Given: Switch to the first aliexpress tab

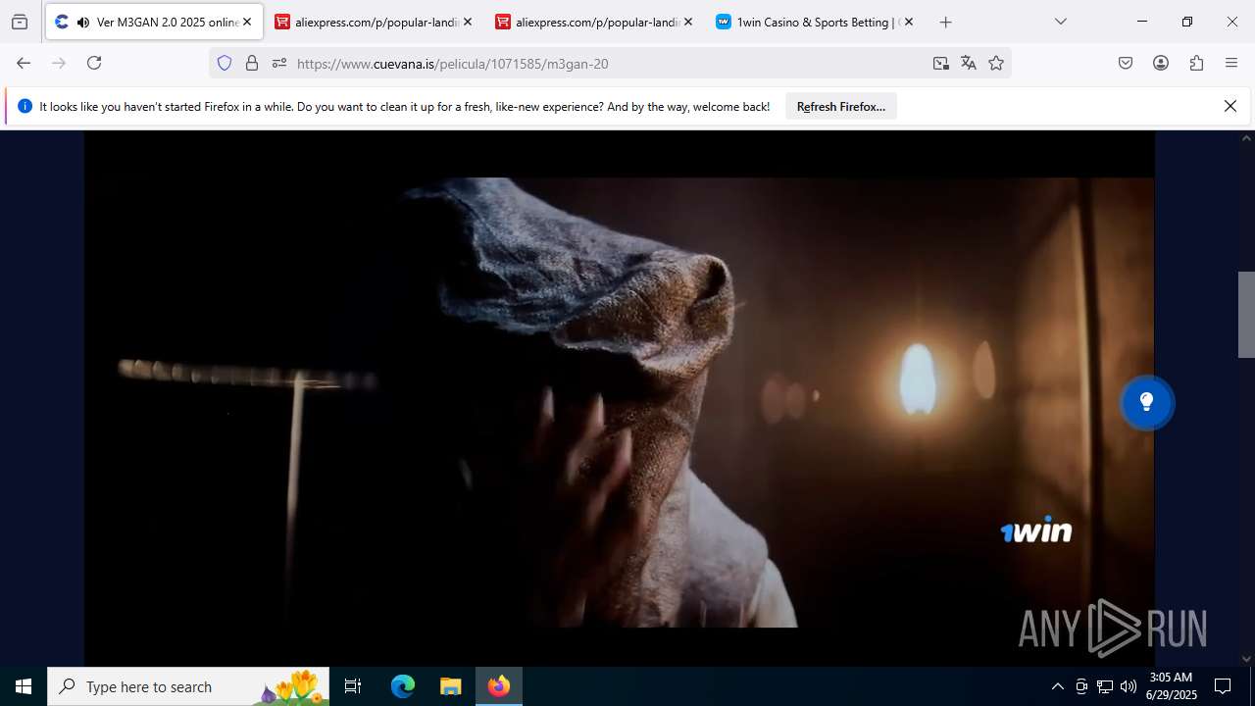Looking at the screenshot, I should (x=374, y=22).
